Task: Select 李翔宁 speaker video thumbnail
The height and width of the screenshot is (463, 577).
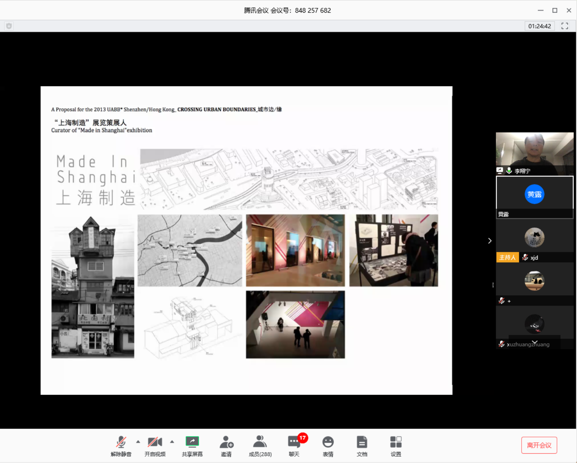Action: point(534,153)
